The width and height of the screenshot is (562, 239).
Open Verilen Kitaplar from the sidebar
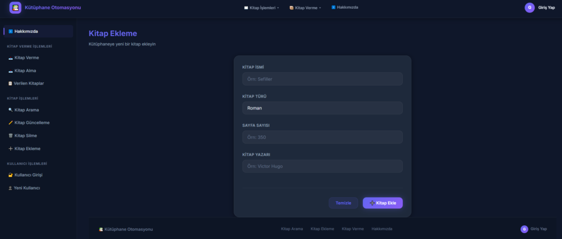29,83
